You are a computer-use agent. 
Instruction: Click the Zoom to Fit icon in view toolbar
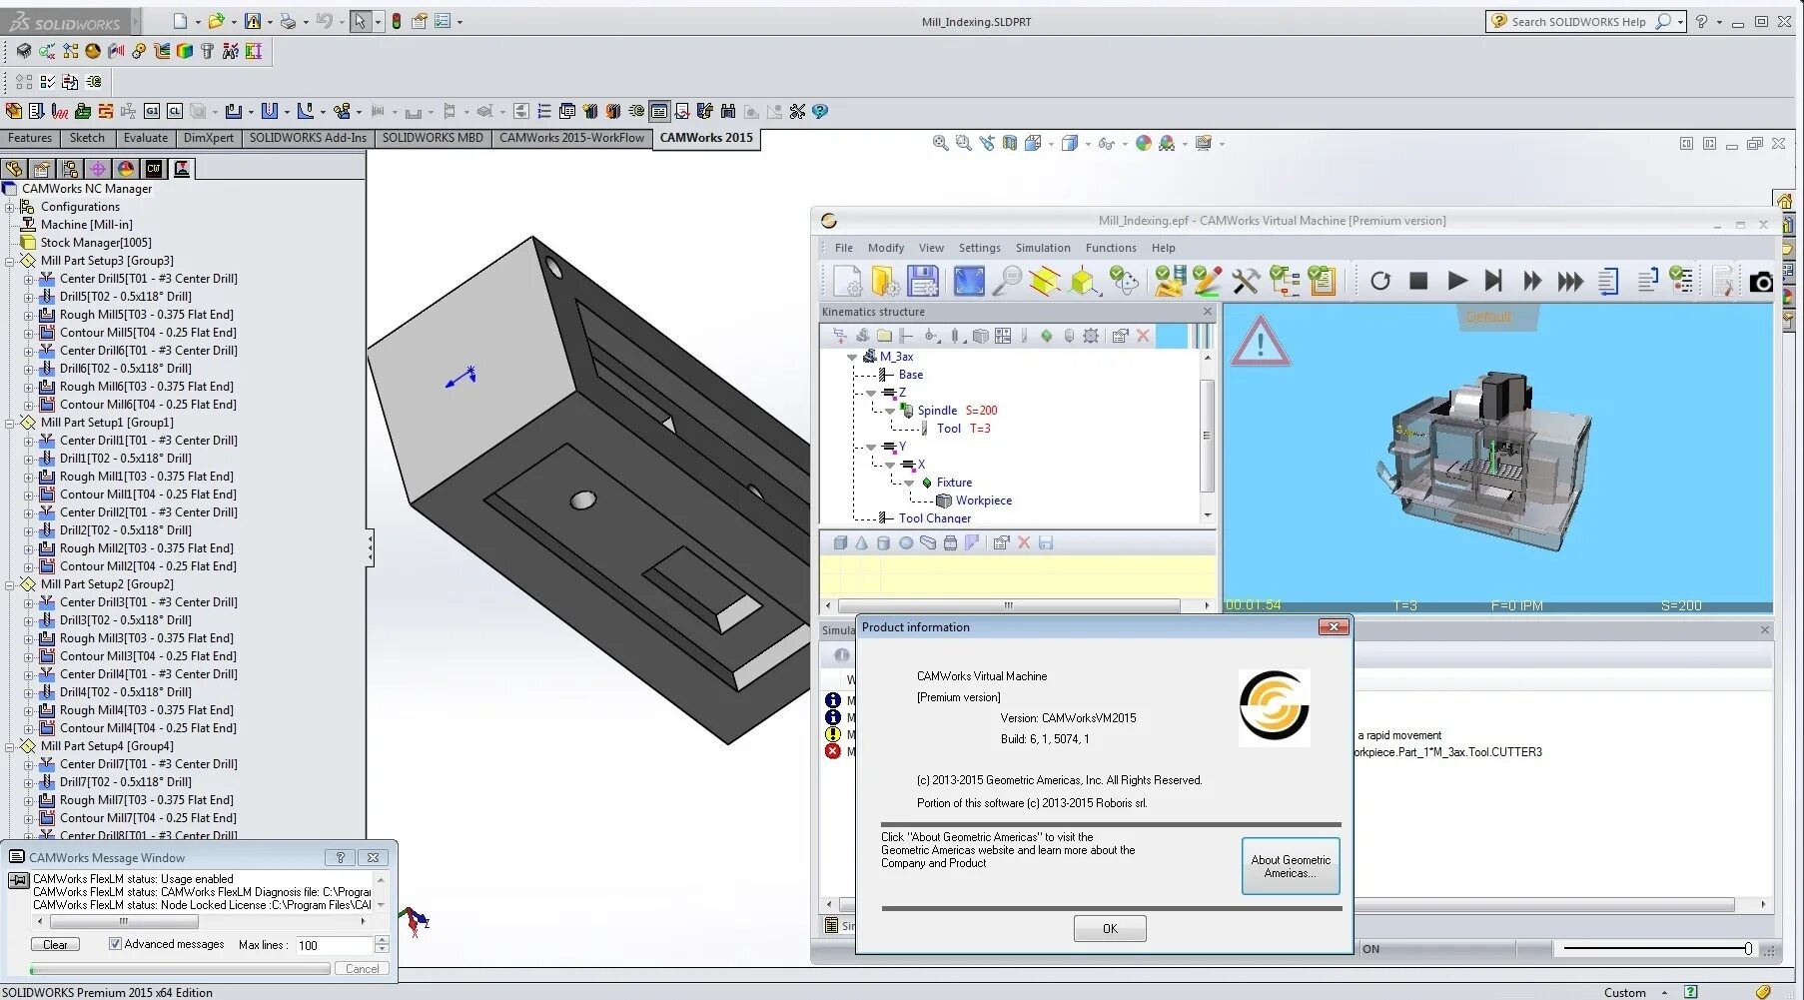click(x=940, y=143)
